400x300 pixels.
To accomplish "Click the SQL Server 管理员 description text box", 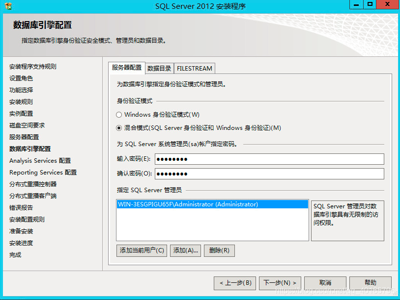I will point(347,221).
